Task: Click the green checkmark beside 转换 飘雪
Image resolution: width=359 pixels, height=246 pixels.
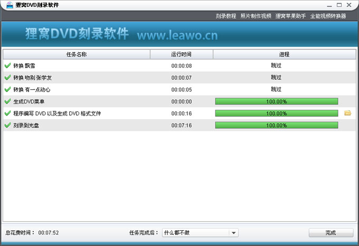Action: (x=7, y=65)
